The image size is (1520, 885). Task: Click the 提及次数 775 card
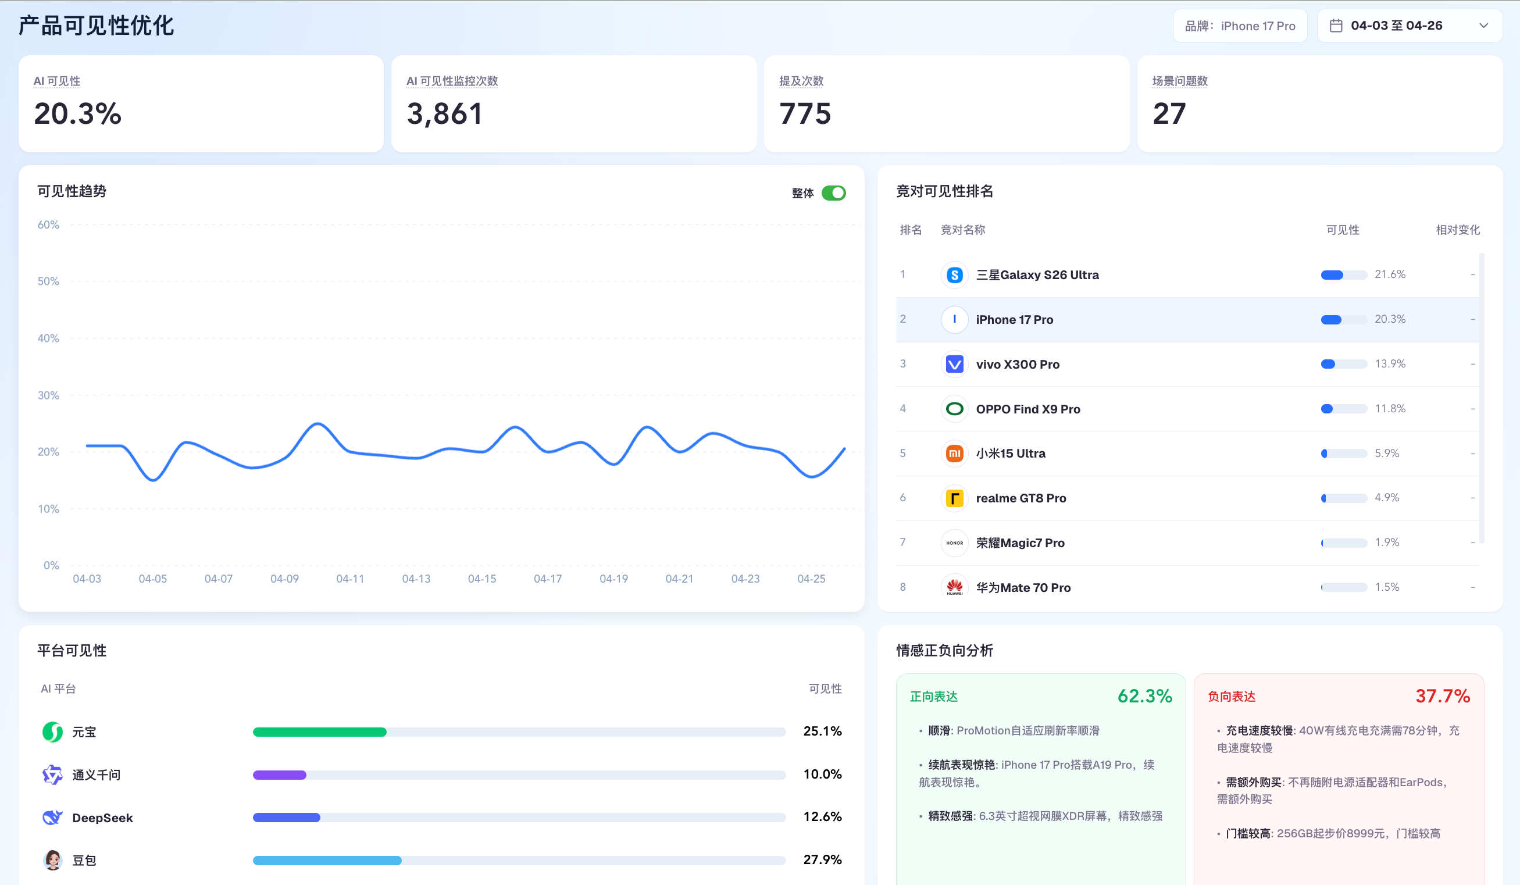[x=947, y=104]
